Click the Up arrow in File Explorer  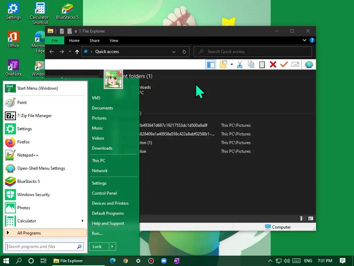tap(77, 52)
